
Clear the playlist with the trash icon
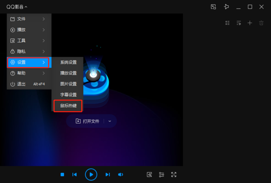click(262, 23)
